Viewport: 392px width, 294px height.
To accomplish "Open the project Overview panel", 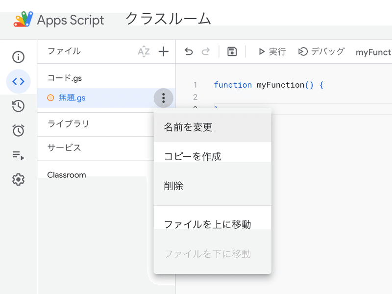I will coord(18,57).
